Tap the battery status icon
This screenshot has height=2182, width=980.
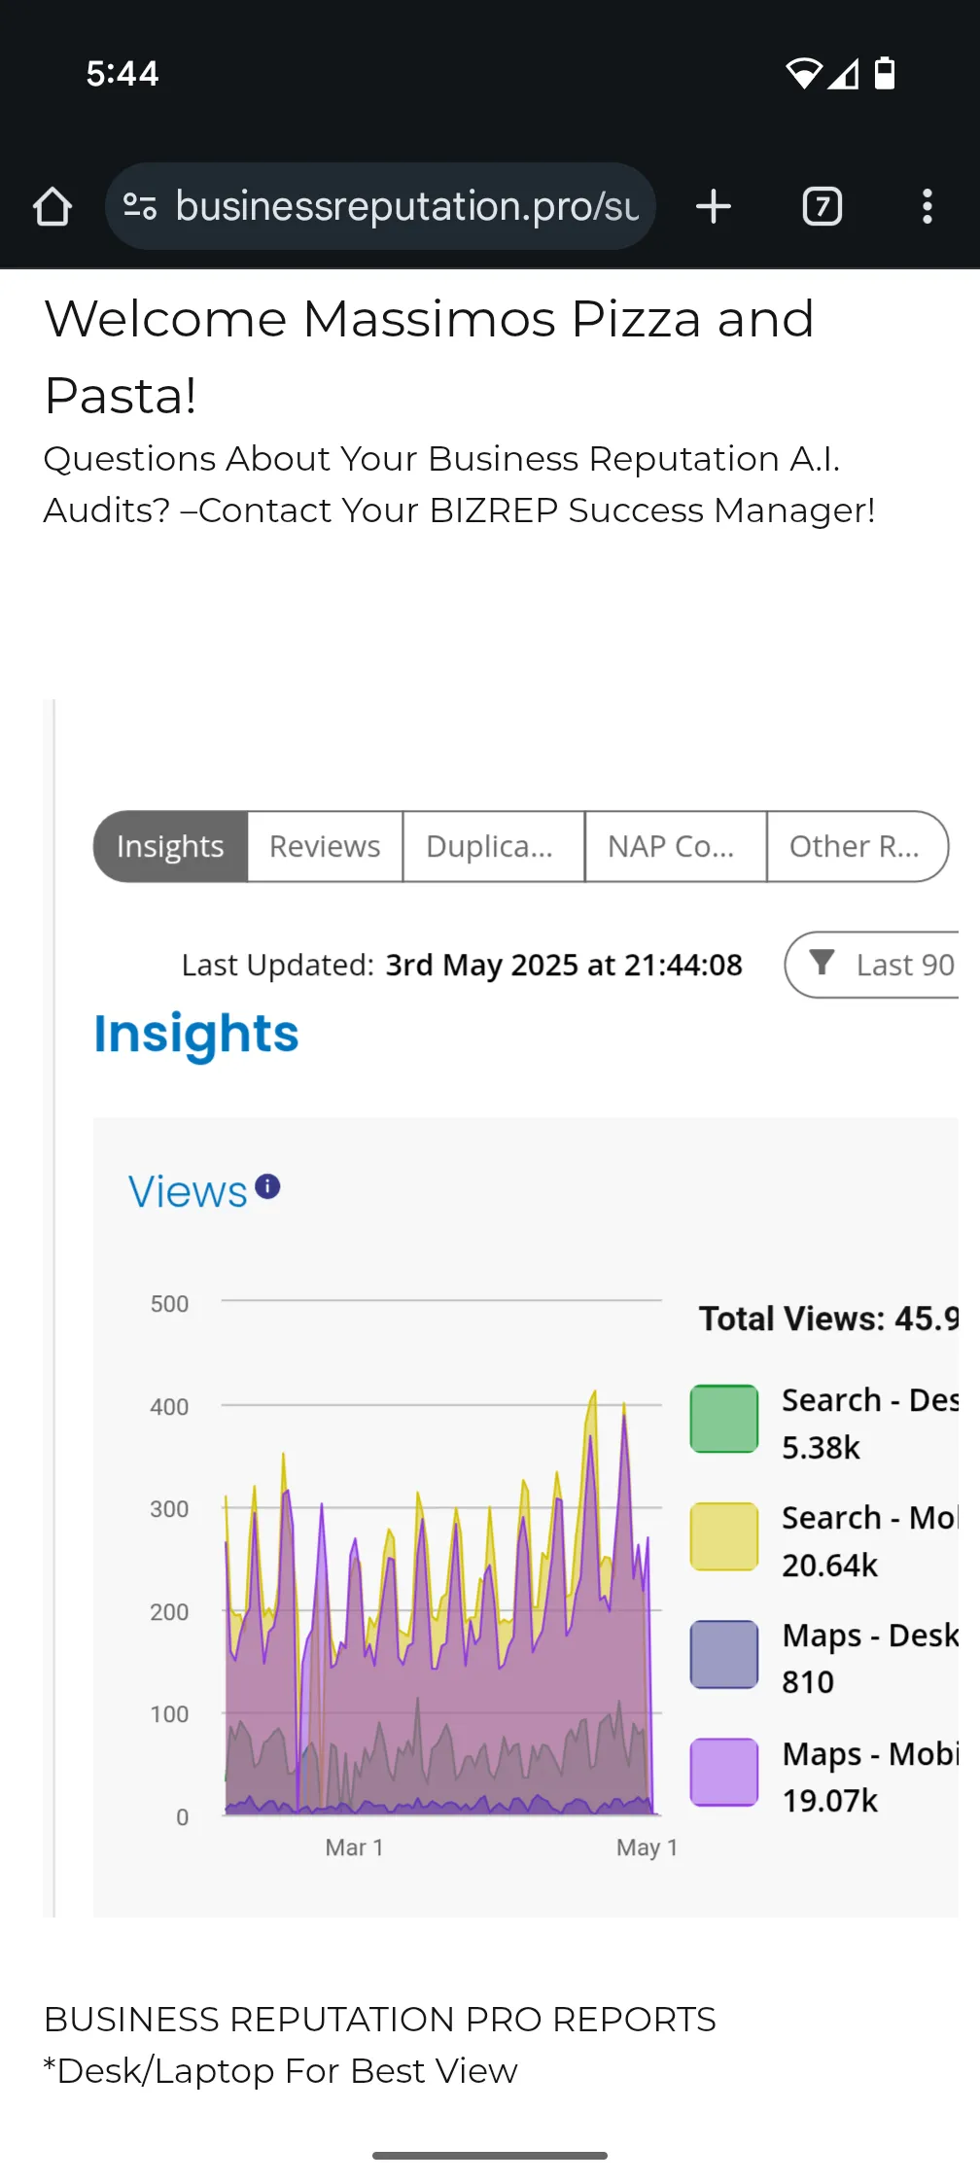885,73
